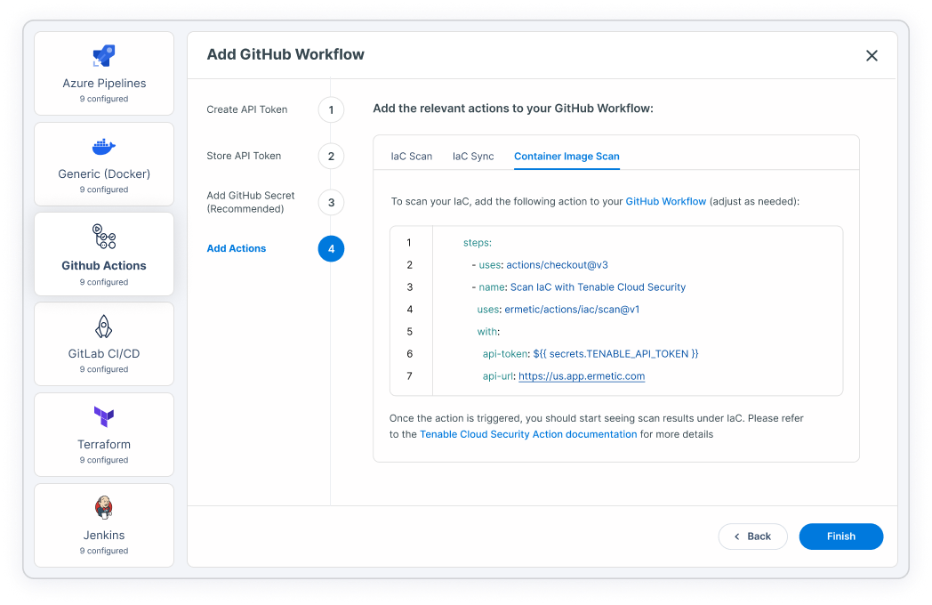Open the Store API Token step label
The height and width of the screenshot is (605, 932).
pyautogui.click(x=244, y=156)
